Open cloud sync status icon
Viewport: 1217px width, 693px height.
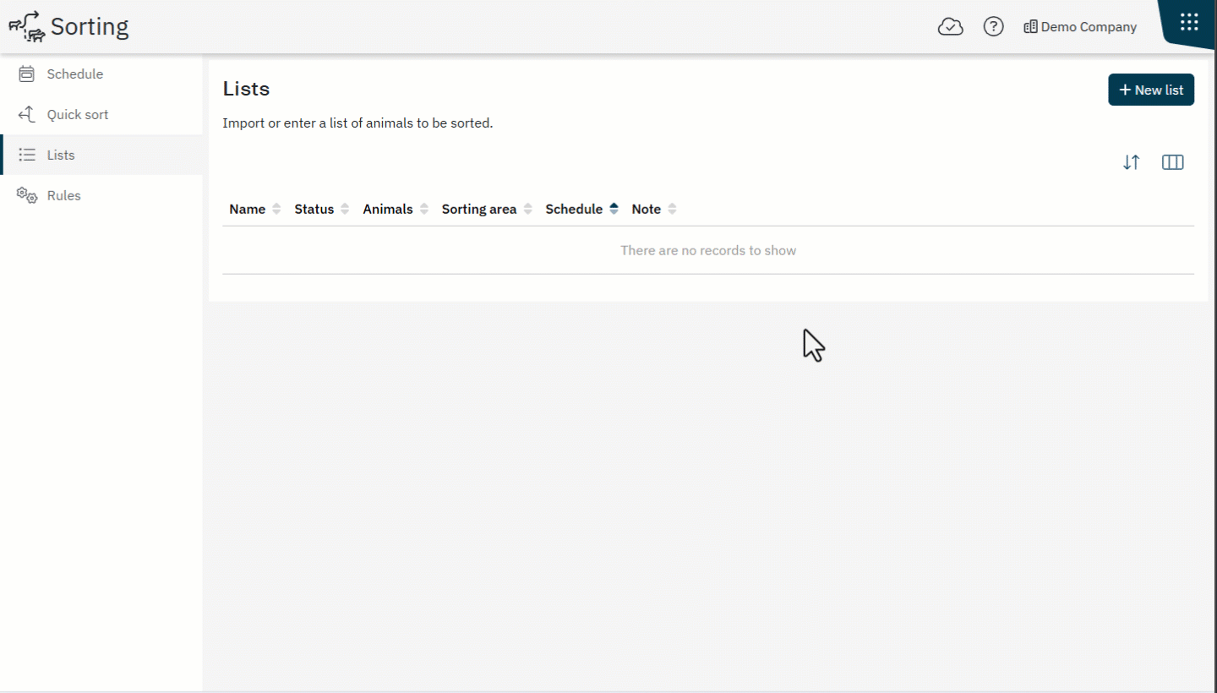(x=951, y=27)
